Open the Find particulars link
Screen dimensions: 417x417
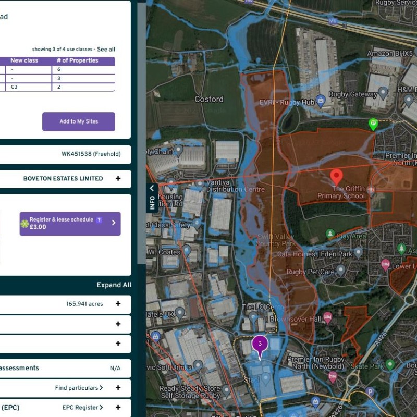79,388
